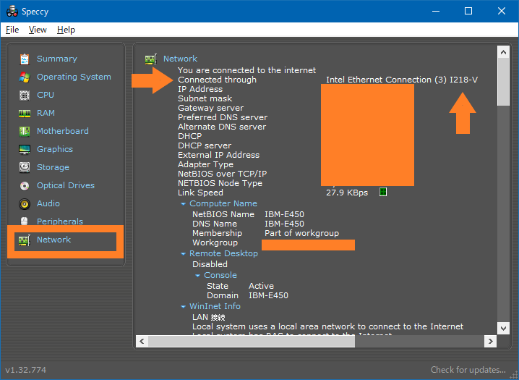Image resolution: width=519 pixels, height=380 pixels.
Task: Click the Graphics monitor icon
Action: 25,149
